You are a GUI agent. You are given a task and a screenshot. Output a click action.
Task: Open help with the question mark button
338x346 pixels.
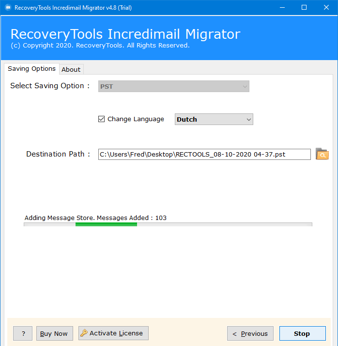pos(23,333)
